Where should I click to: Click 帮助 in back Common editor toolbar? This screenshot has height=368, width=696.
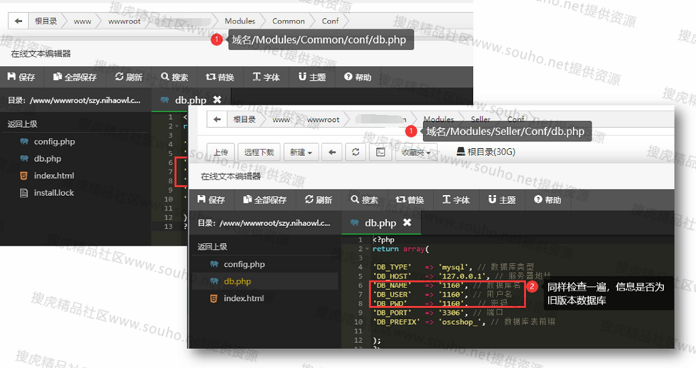pos(358,77)
